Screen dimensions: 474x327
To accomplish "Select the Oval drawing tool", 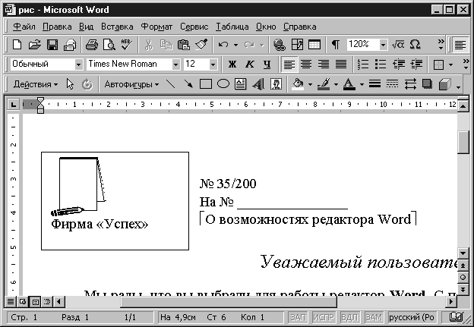I will [223, 84].
